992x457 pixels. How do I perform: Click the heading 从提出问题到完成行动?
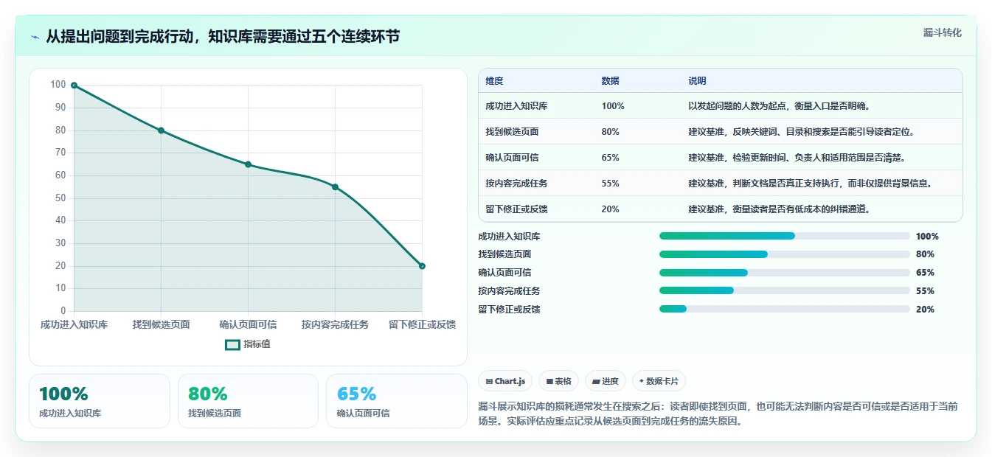(x=223, y=36)
